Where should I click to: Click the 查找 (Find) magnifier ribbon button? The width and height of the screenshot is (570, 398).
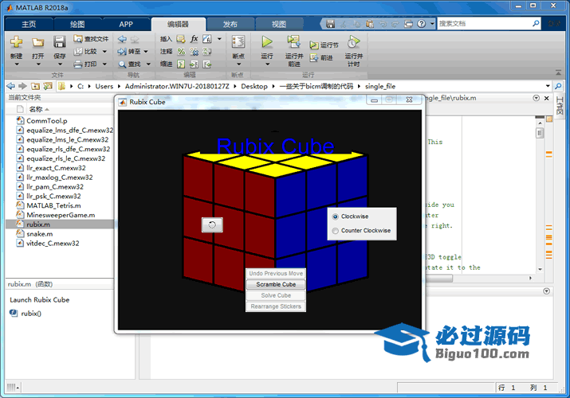pos(129,64)
